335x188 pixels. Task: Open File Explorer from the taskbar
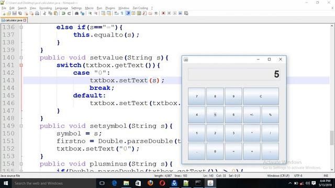pyautogui.click(x=126, y=183)
